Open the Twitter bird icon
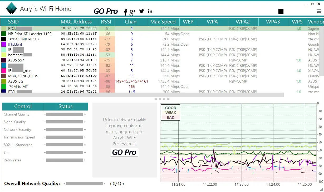 click(142, 11)
